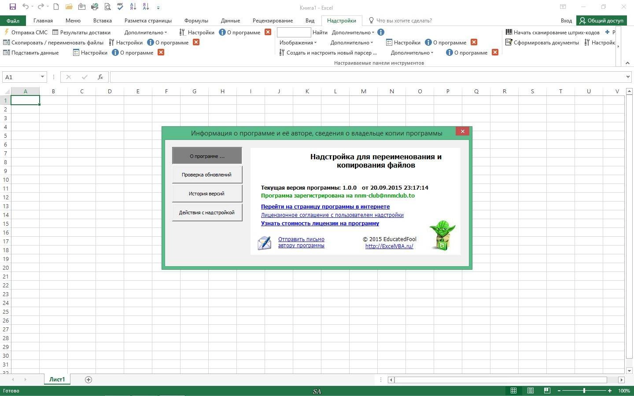The image size is (634, 396).
Task: Click Создать и настроить новый парсер
Action: pos(328,52)
